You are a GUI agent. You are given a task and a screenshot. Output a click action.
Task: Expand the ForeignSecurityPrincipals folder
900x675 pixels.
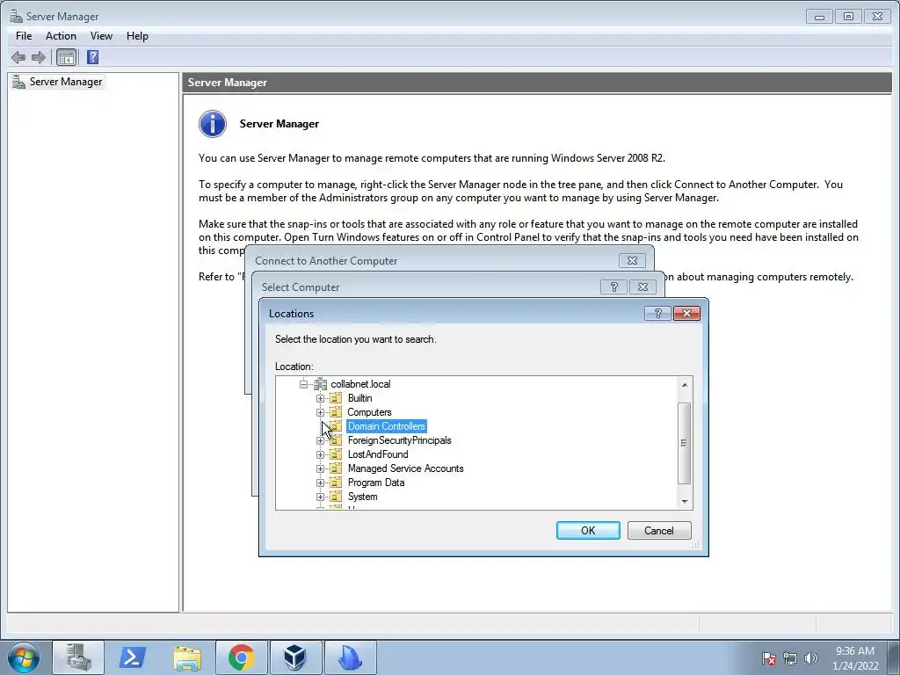[320, 440]
